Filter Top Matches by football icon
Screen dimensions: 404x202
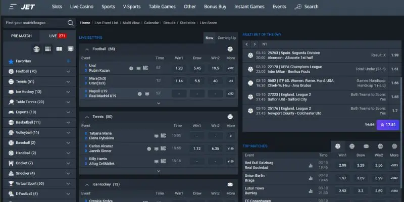338,146
